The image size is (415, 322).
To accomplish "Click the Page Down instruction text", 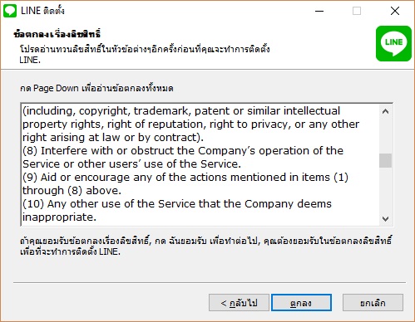I will pyautogui.click(x=96, y=88).
